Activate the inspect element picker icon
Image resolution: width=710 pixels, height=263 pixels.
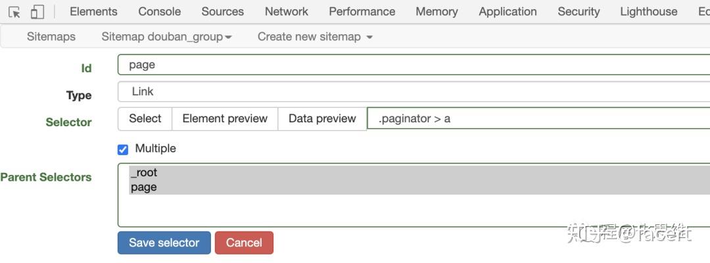(x=14, y=12)
